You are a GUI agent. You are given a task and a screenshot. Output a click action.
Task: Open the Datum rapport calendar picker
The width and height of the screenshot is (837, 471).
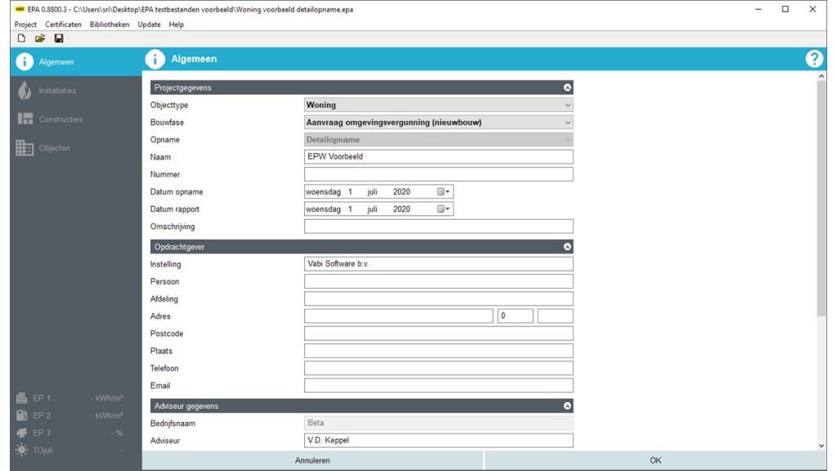(x=444, y=209)
